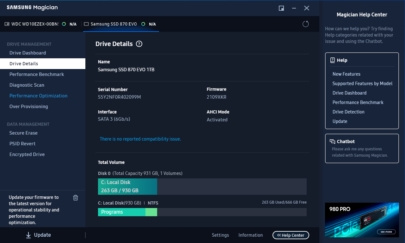
Task: Open Performance Optimization
Action: point(39,96)
